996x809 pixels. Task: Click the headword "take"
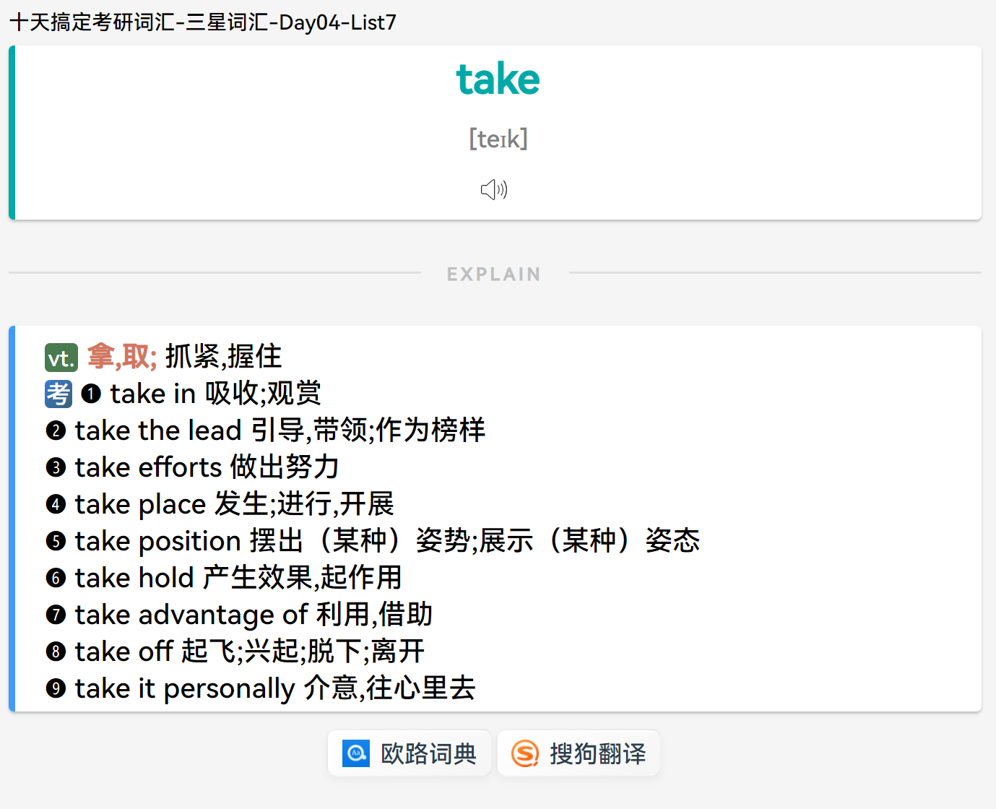[x=498, y=79]
